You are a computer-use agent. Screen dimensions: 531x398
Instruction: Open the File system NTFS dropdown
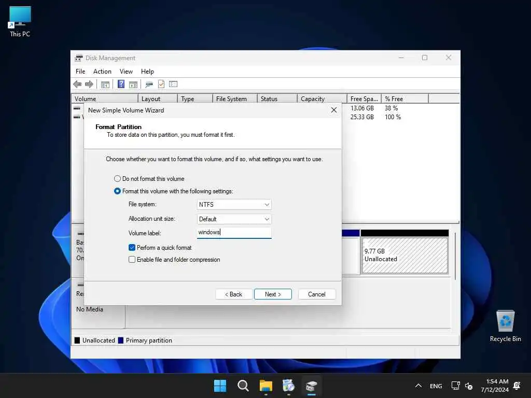[x=234, y=204]
